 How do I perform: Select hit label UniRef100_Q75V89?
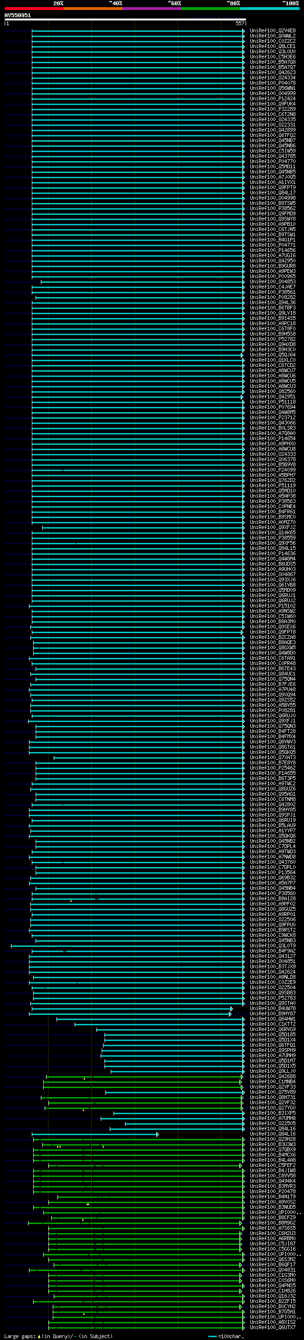[x=272, y=1092]
